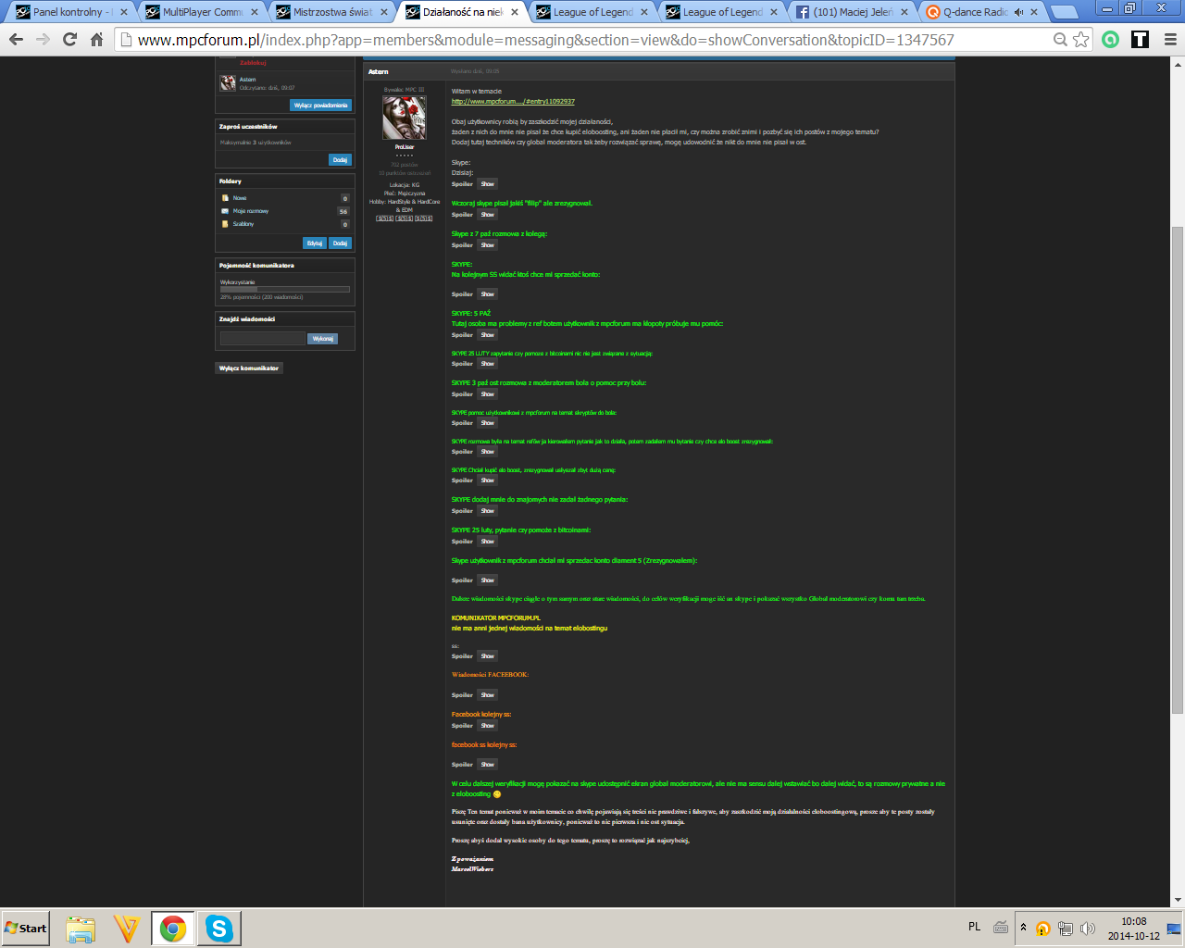Click the vertical page scrollbar
The width and height of the screenshot is (1185, 948).
pos(1178,469)
